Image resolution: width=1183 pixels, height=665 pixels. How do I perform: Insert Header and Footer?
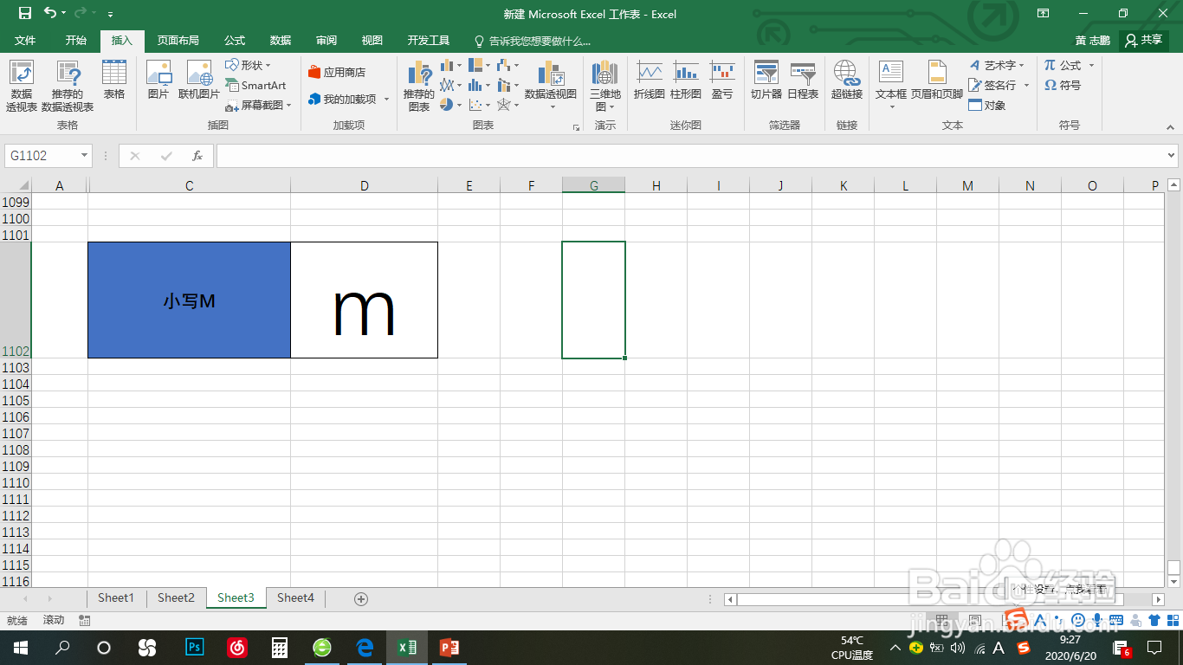(937, 80)
